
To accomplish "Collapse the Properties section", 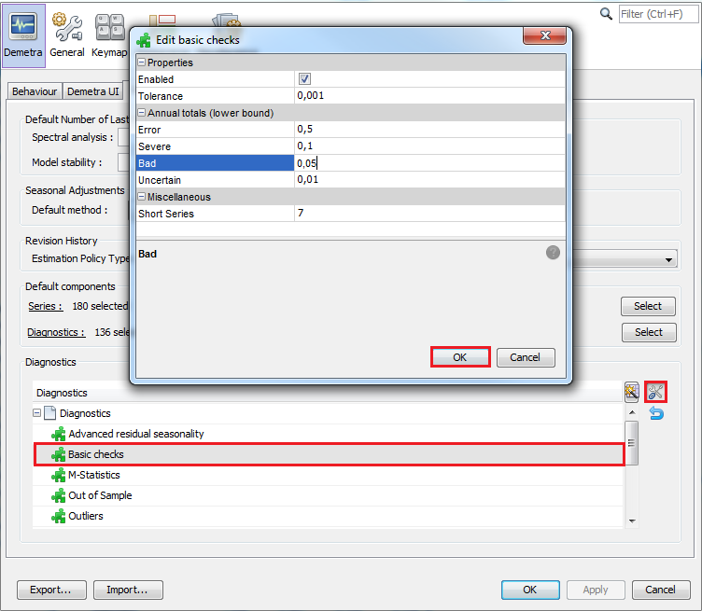I will tap(143, 62).
